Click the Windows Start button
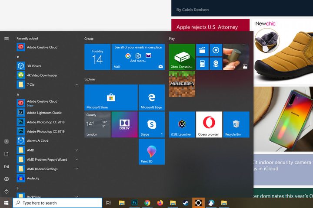Screen dimensions: 313x208 pos(6,203)
